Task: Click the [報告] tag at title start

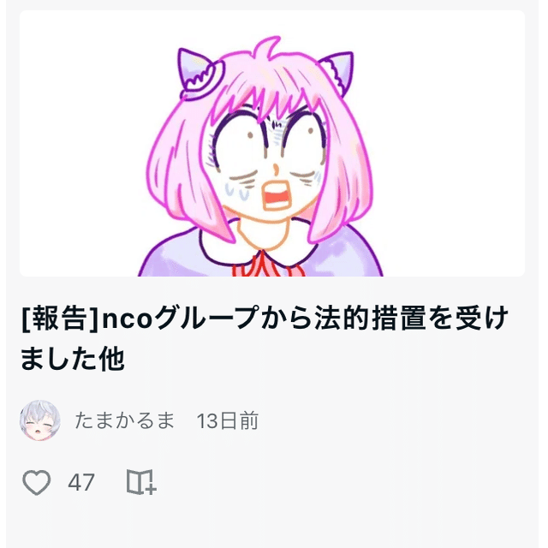Action: pos(61,319)
